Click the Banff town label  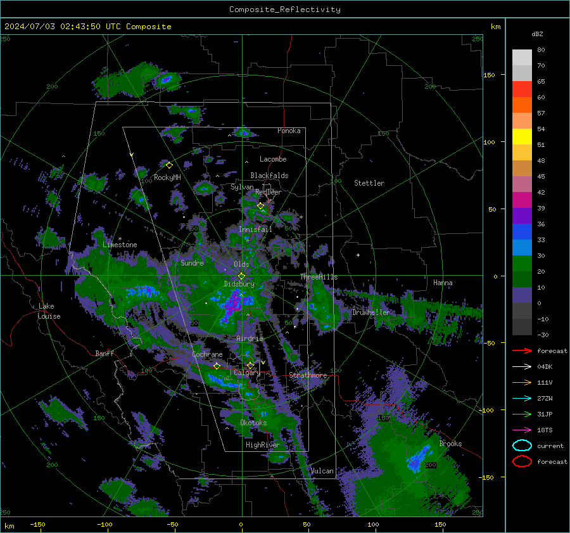(104, 353)
